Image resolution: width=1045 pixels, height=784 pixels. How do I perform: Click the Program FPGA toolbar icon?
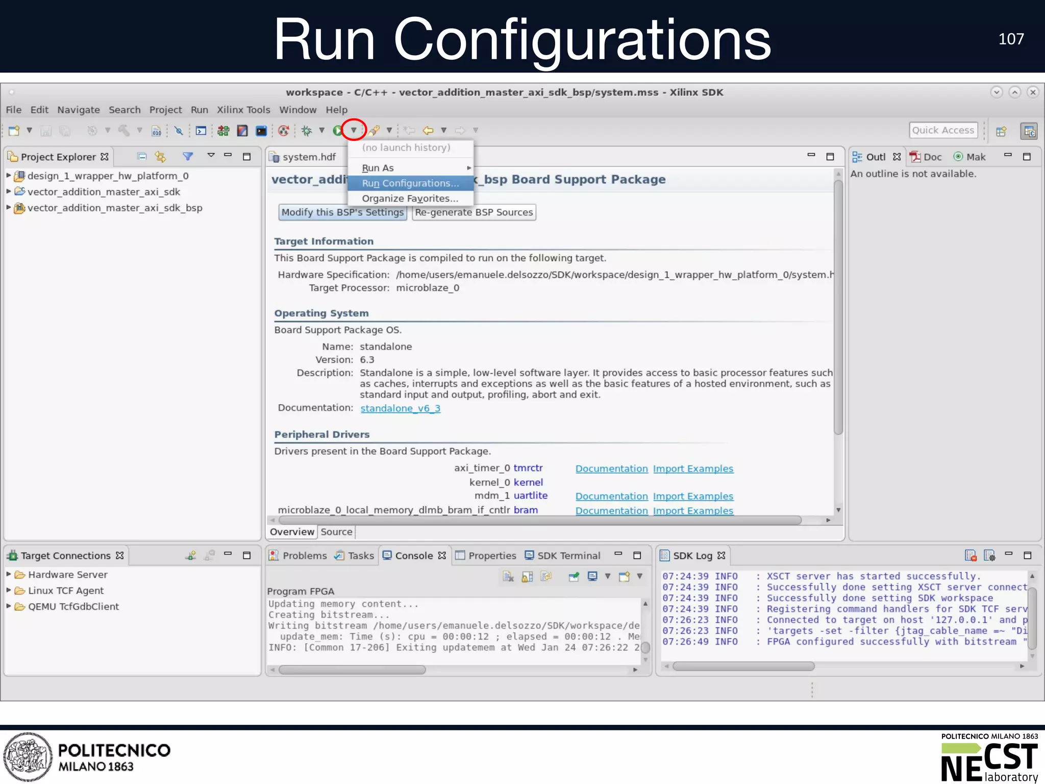(223, 131)
